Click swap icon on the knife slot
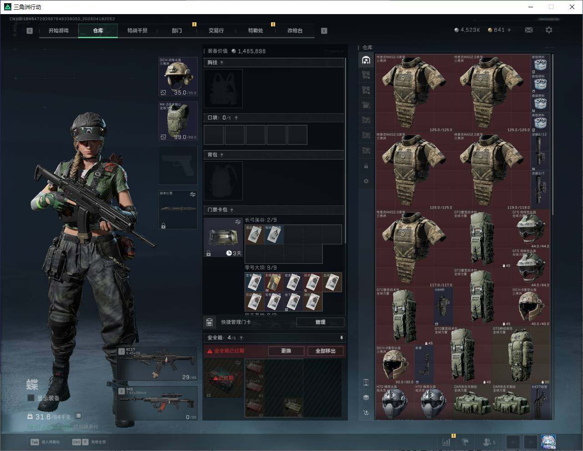This screenshot has height=451, width=583. [193, 194]
